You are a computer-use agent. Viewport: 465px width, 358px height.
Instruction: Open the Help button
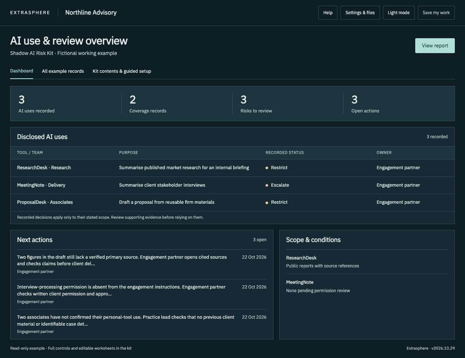(328, 13)
